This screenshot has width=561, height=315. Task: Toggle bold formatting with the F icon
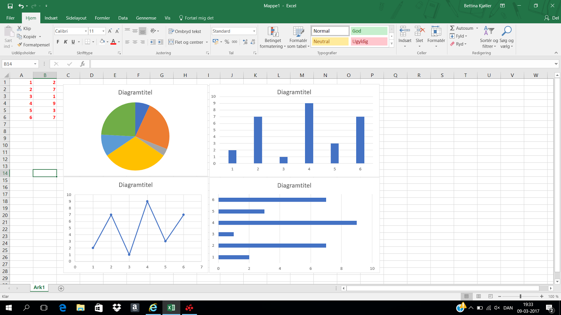click(x=58, y=42)
